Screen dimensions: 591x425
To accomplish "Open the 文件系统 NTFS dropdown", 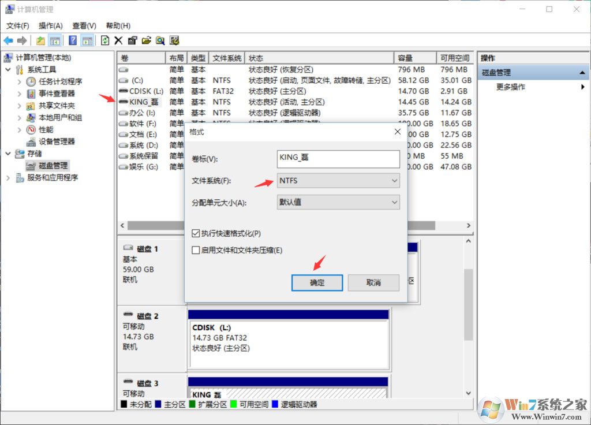I will click(338, 181).
